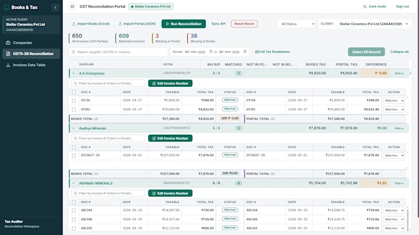Click the DIFFERENCE column header

coord(376,65)
